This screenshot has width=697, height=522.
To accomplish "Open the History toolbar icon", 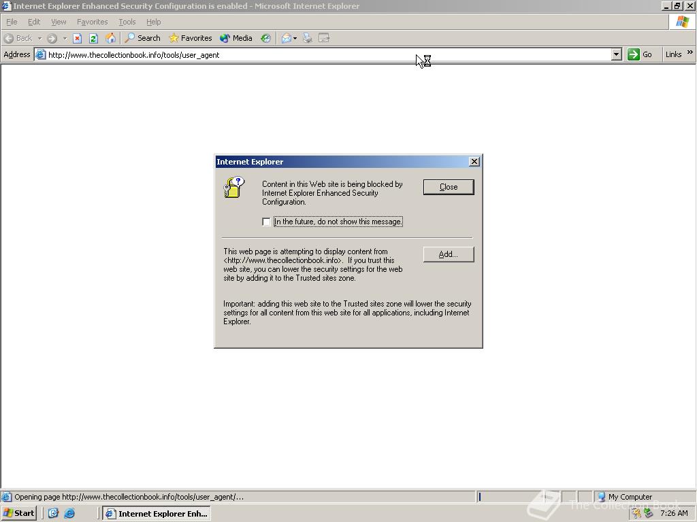I will coord(266,38).
